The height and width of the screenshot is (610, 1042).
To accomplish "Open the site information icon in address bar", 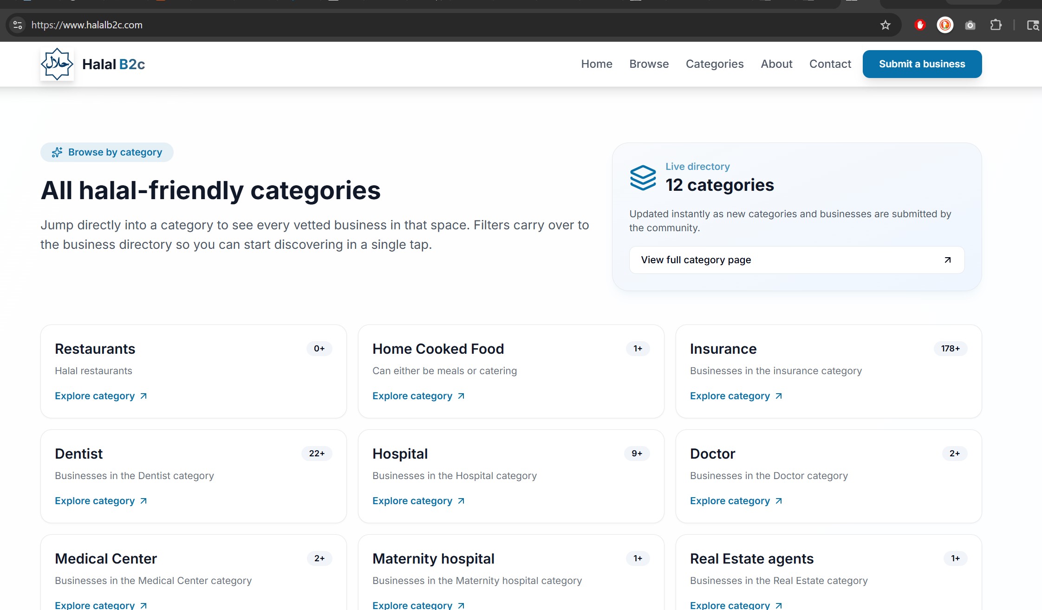I will (x=18, y=25).
